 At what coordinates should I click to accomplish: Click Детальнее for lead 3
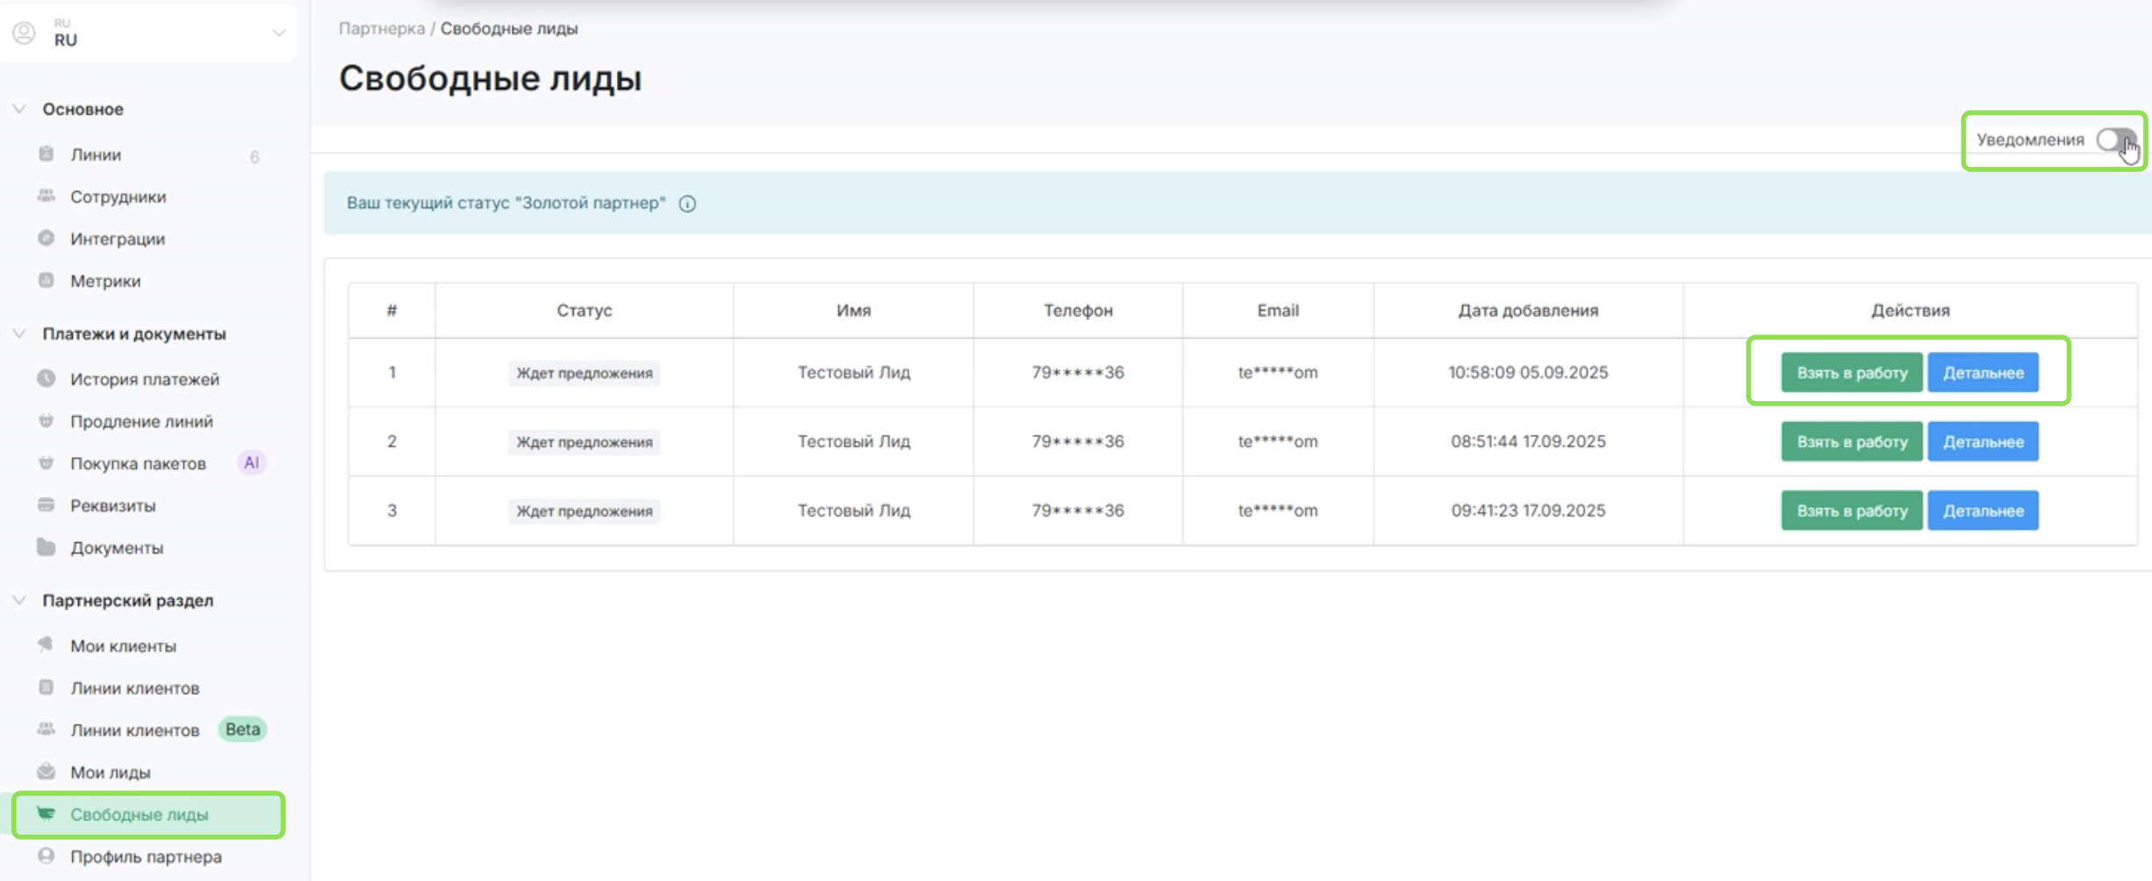tap(1983, 511)
